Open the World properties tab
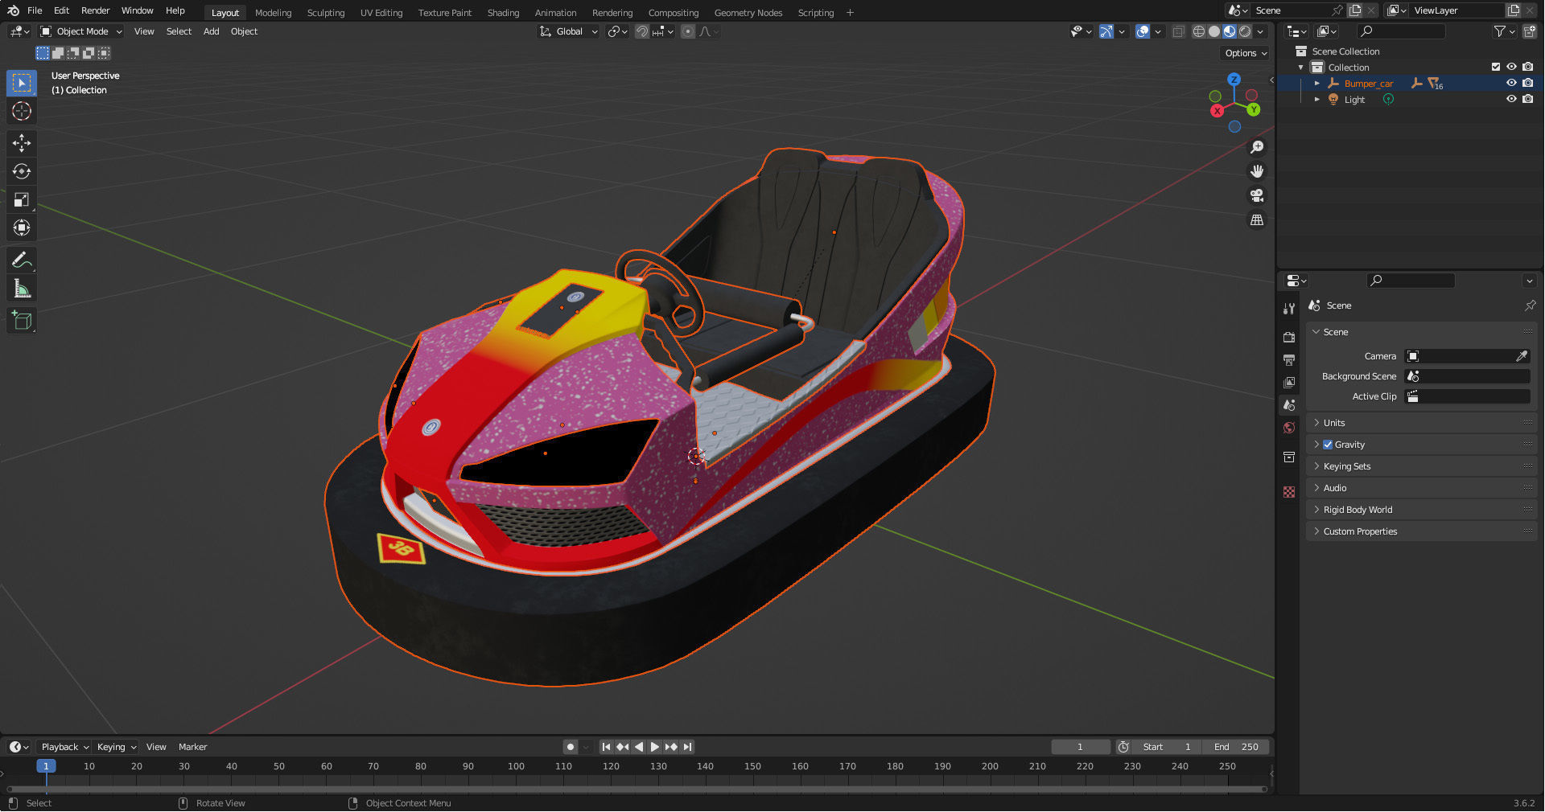 coord(1289,428)
